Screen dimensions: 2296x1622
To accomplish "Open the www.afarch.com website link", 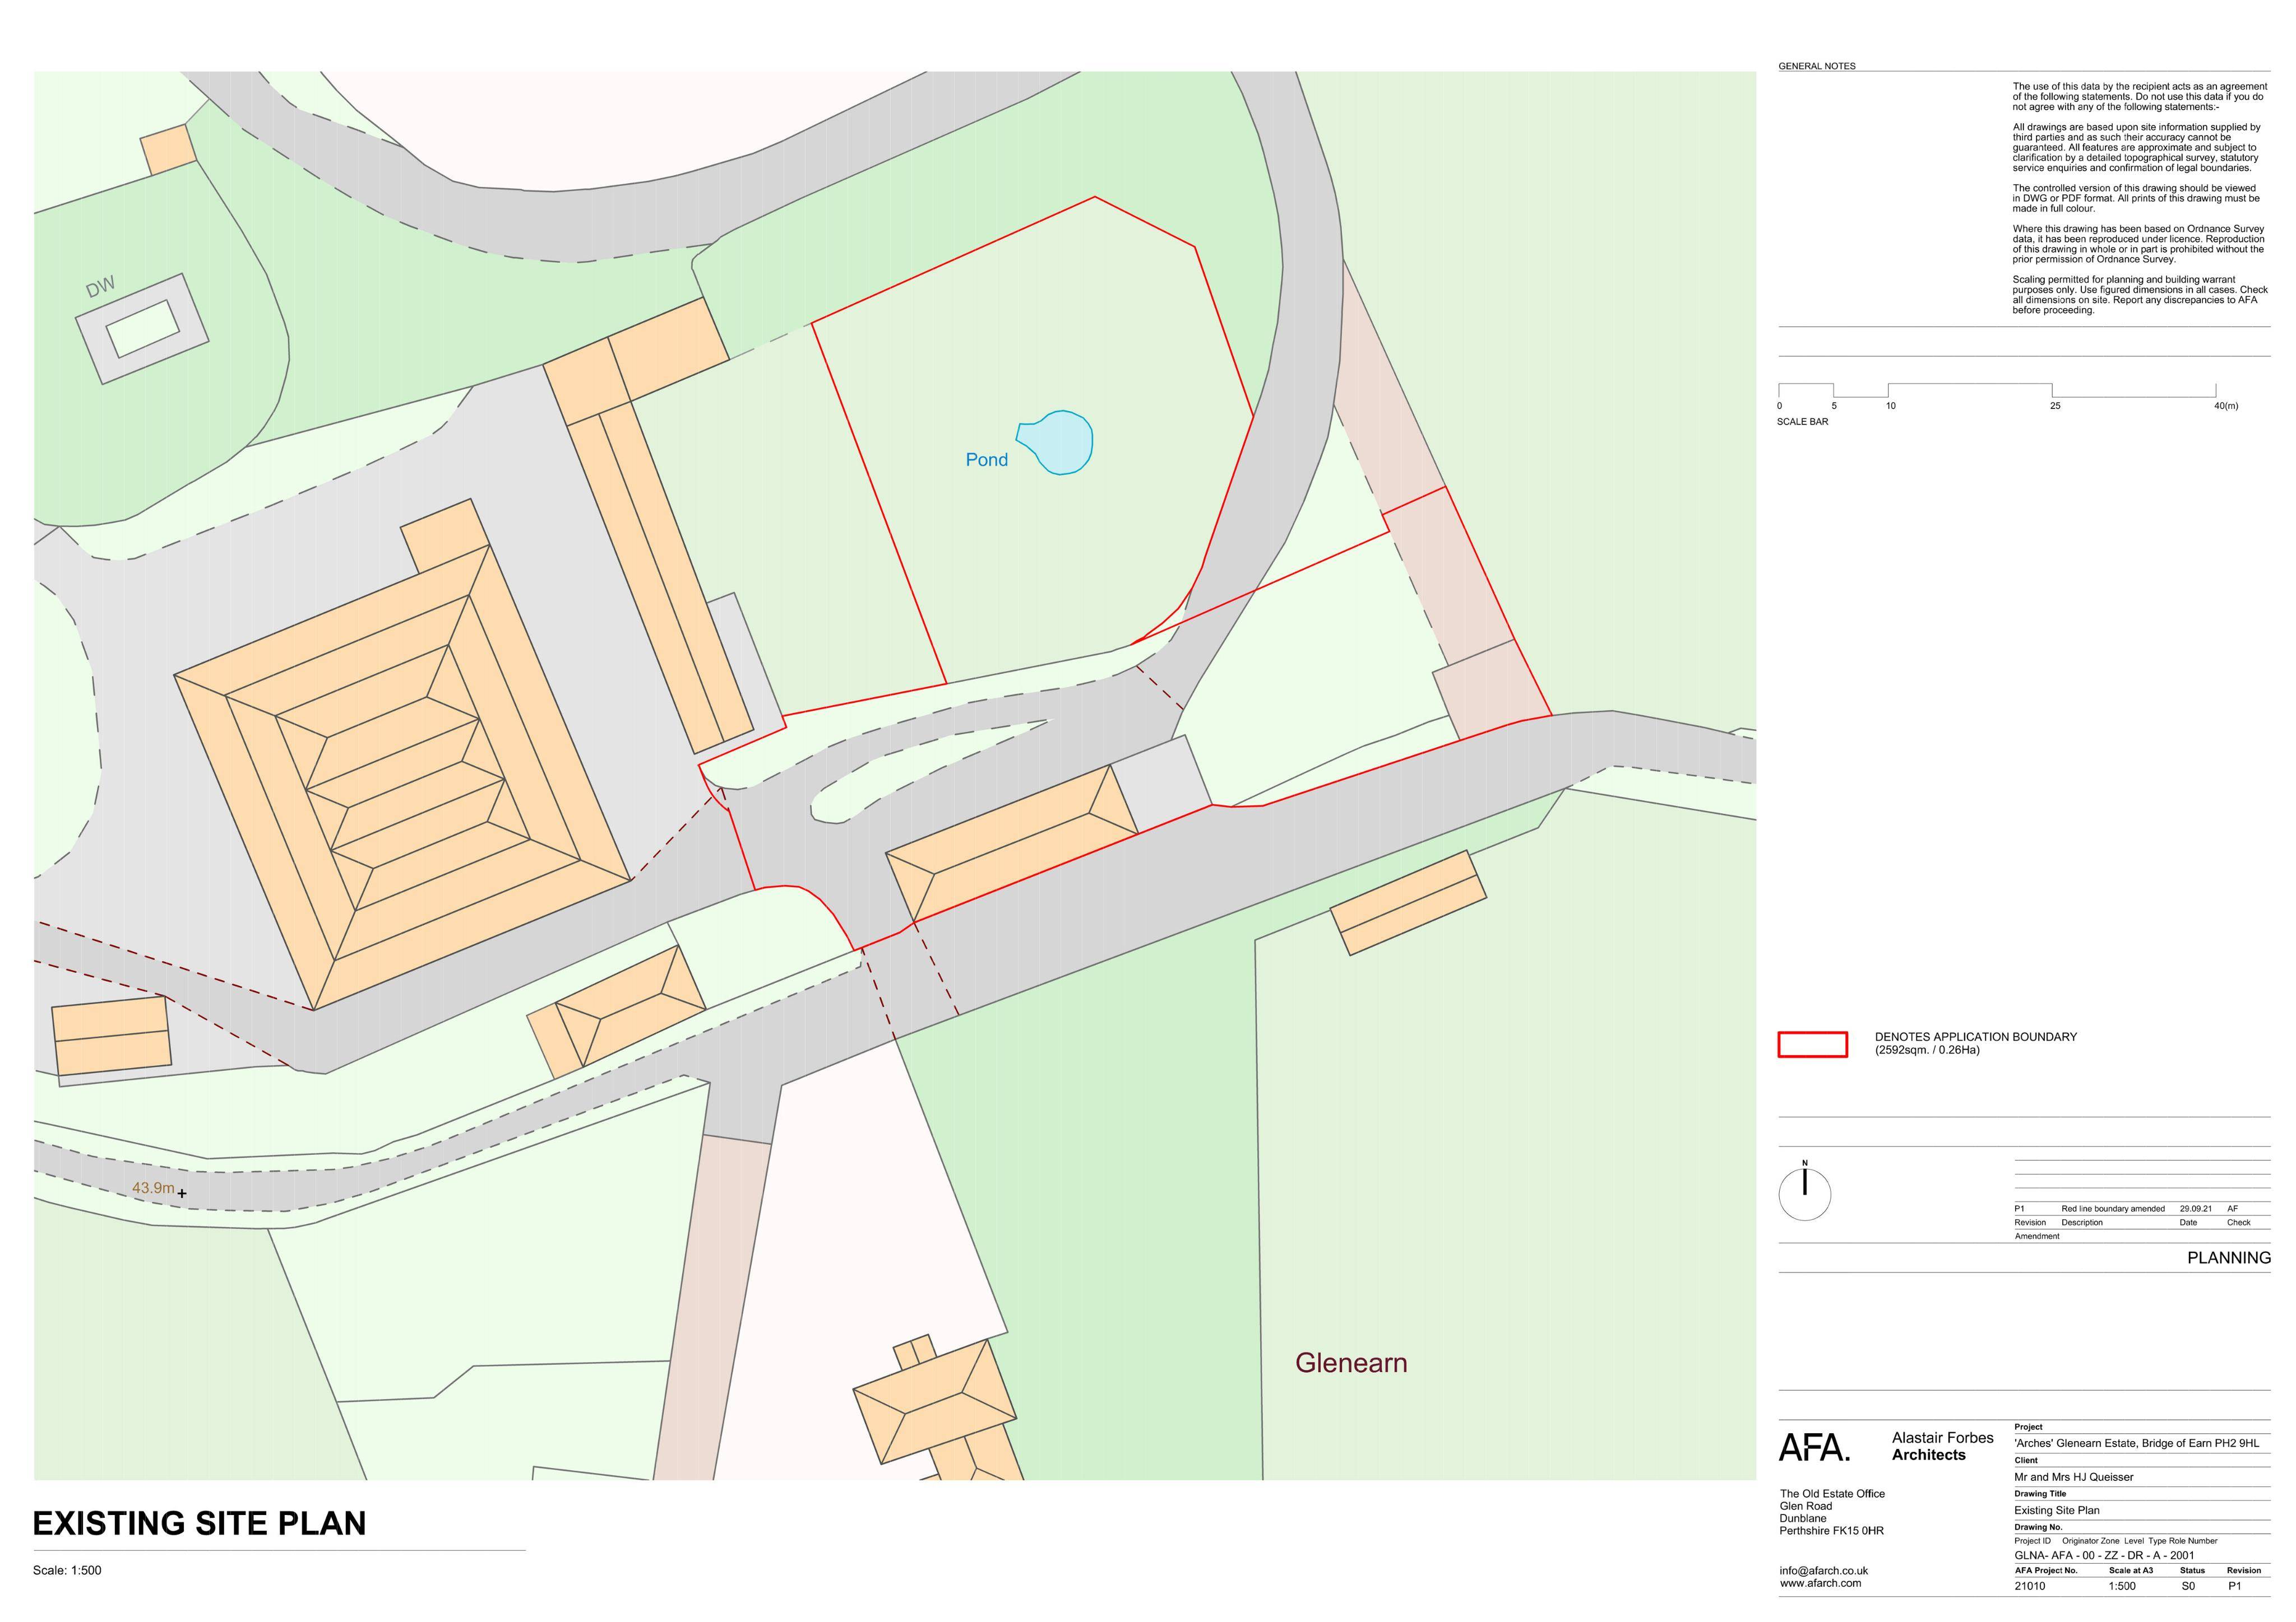I will tap(1820, 1583).
